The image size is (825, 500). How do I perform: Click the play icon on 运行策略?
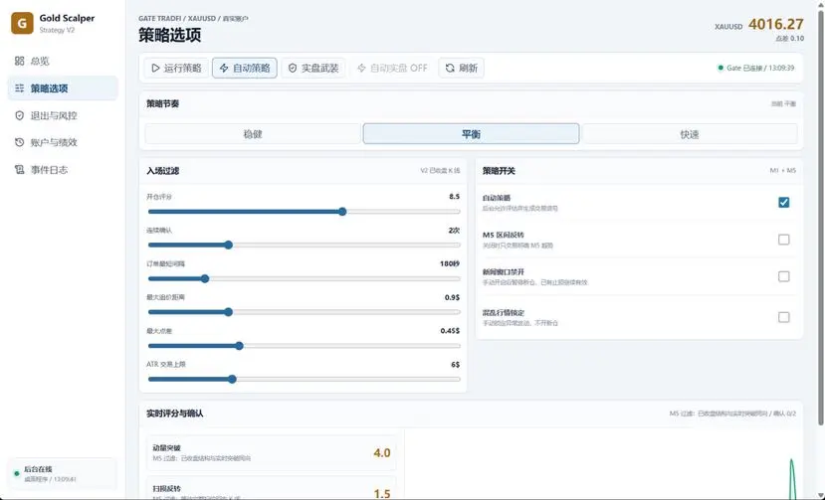(155, 68)
